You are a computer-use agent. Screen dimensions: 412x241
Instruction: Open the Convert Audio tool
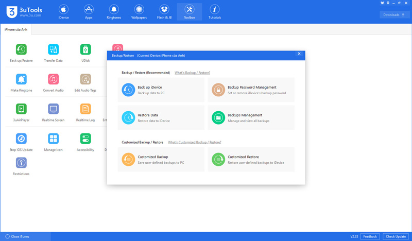[54, 79]
